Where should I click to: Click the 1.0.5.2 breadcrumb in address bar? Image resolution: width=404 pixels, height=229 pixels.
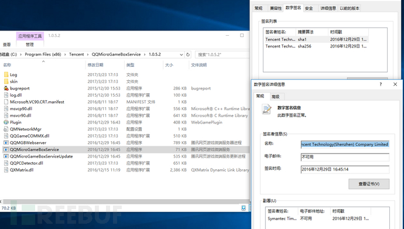click(155, 54)
